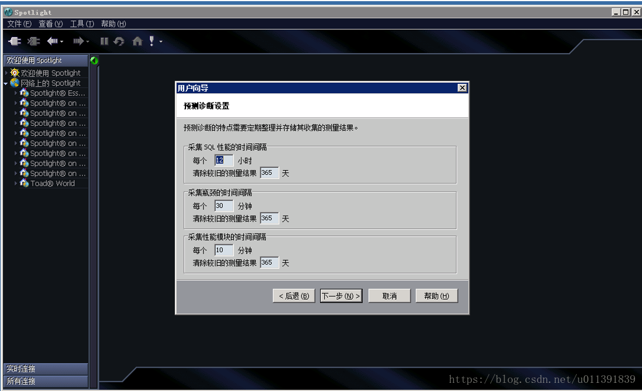642x391 pixels.
Task: Open the 文件(F) menu
Action: coord(19,24)
